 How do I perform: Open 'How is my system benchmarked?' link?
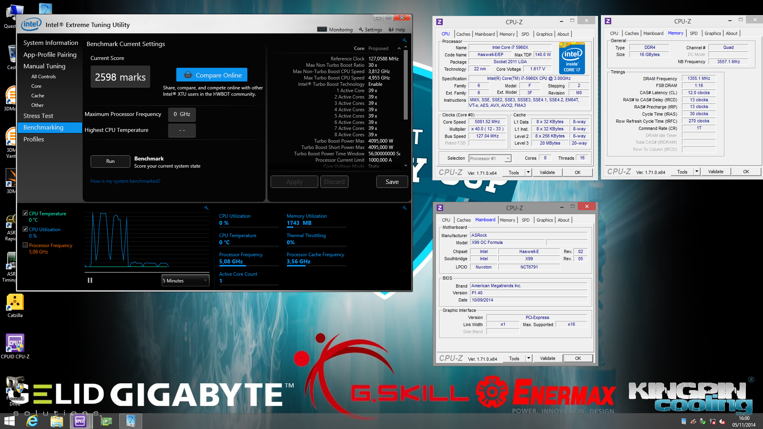(125, 181)
